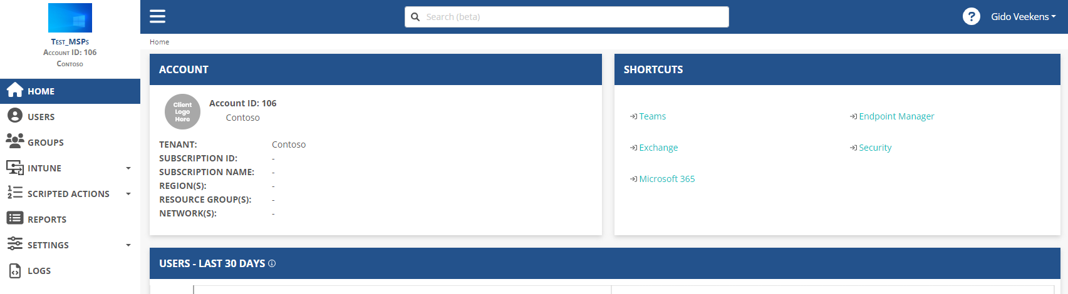This screenshot has height=294, width=1068.
Task: Select the Users person icon
Action: 15,116
